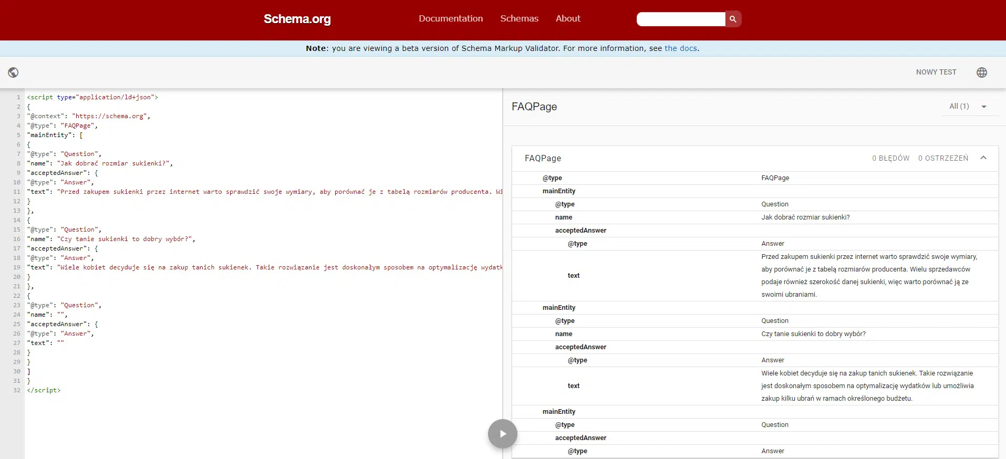
Task: Click code line "Czy tanie sukienki to dobry wybór?"
Action: click(x=111, y=239)
